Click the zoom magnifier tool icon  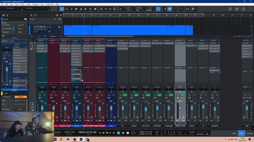[x=110, y=9]
